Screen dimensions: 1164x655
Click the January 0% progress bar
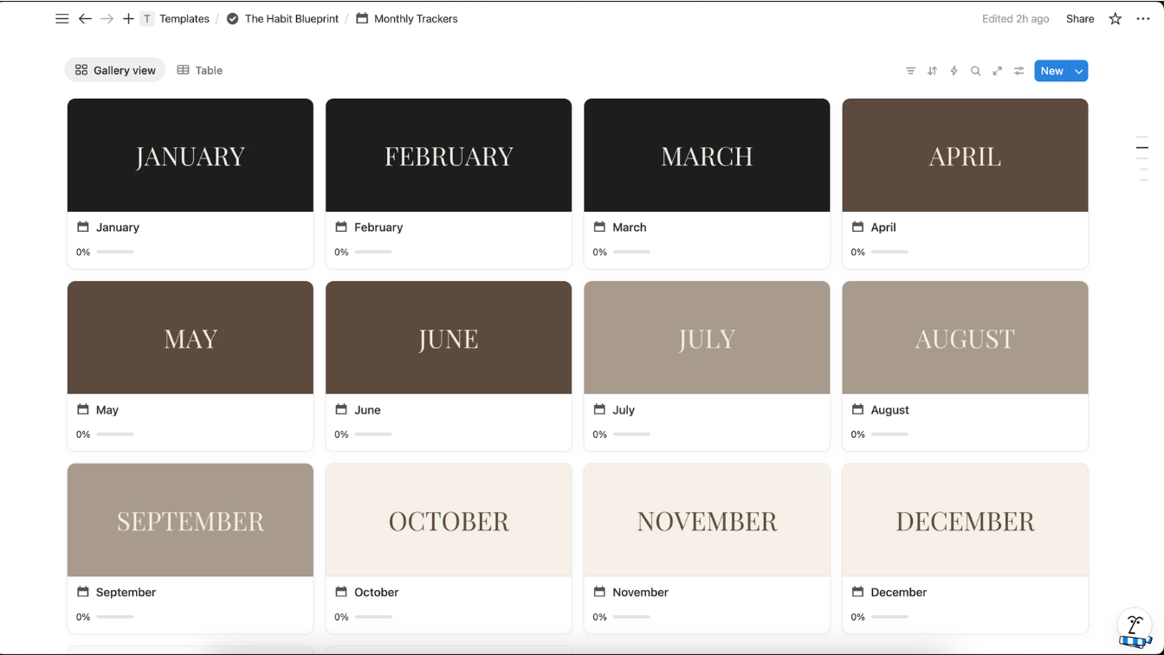pyautogui.click(x=115, y=252)
